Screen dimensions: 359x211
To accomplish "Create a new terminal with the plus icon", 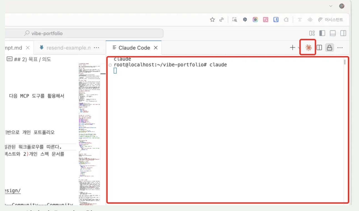I will 292,48.
